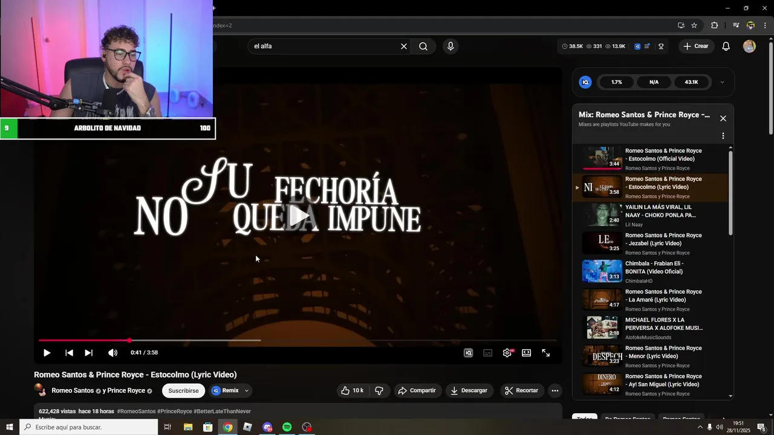
Task: Click the Recortar button
Action: point(521,391)
